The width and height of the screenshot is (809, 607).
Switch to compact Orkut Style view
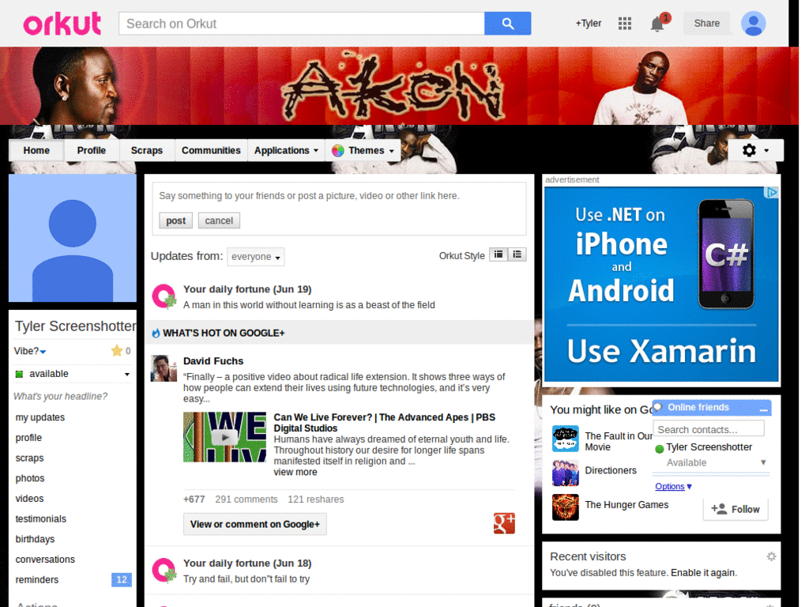point(499,254)
